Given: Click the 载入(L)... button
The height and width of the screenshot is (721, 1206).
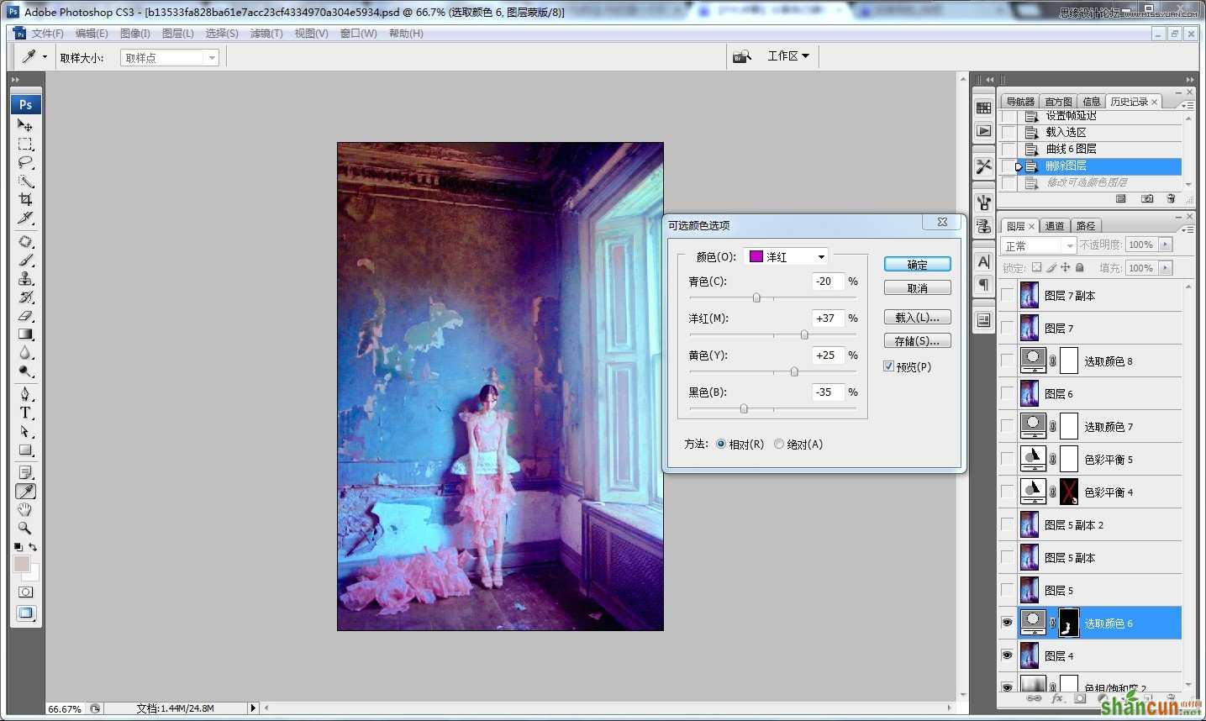Looking at the screenshot, I should pyautogui.click(x=917, y=317).
